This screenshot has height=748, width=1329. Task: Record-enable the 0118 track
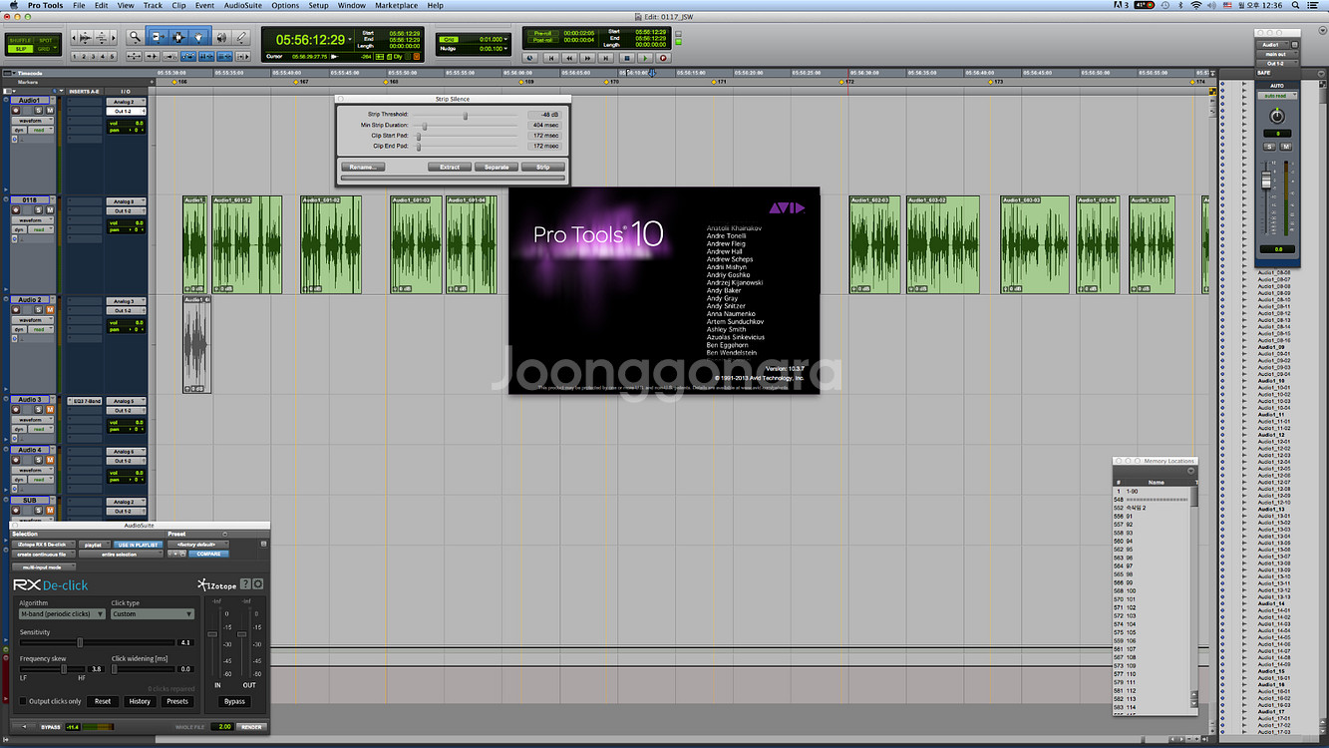16,209
